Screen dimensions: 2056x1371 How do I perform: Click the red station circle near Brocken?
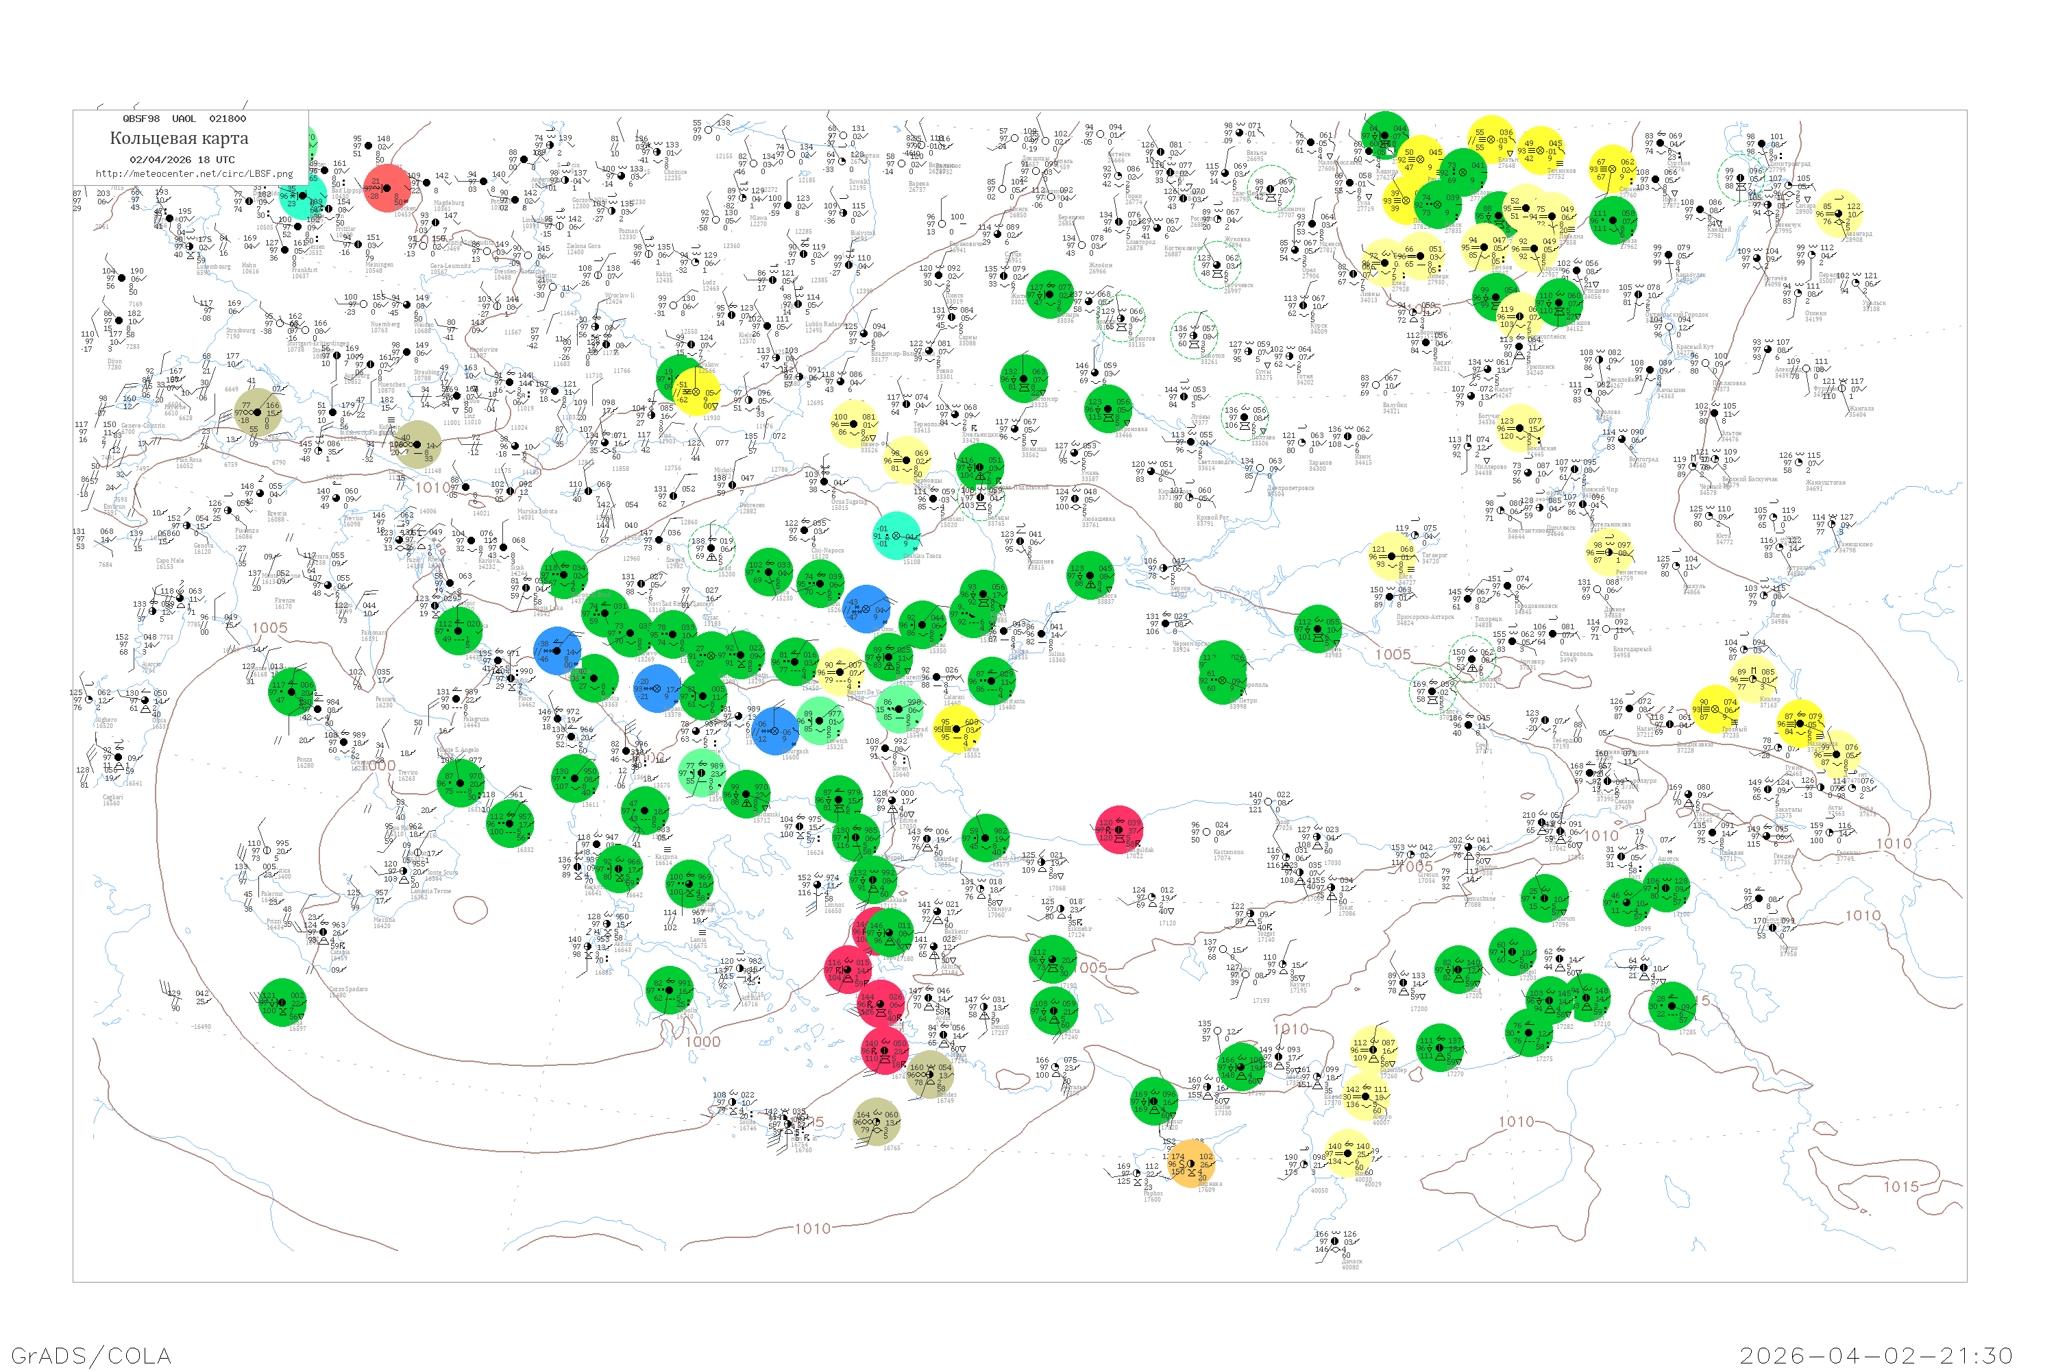tap(387, 189)
